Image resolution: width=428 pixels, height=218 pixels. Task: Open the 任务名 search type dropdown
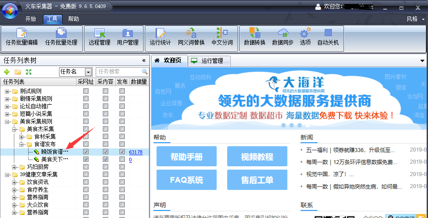tap(88, 72)
